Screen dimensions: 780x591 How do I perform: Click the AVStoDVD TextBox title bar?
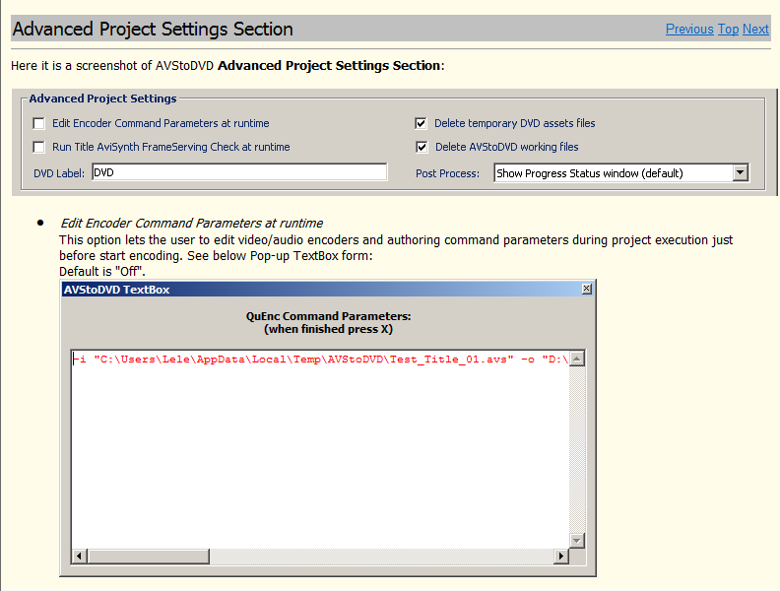[x=328, y=290]
